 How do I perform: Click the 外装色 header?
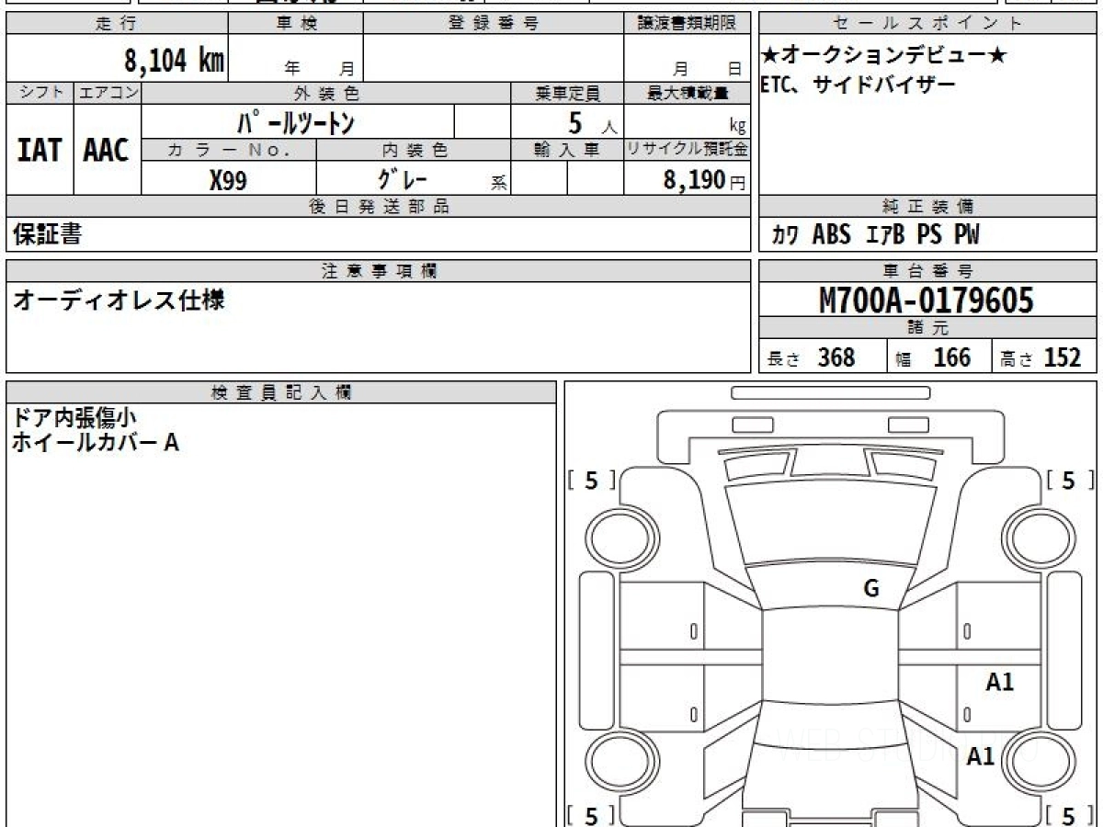[326, 93]
